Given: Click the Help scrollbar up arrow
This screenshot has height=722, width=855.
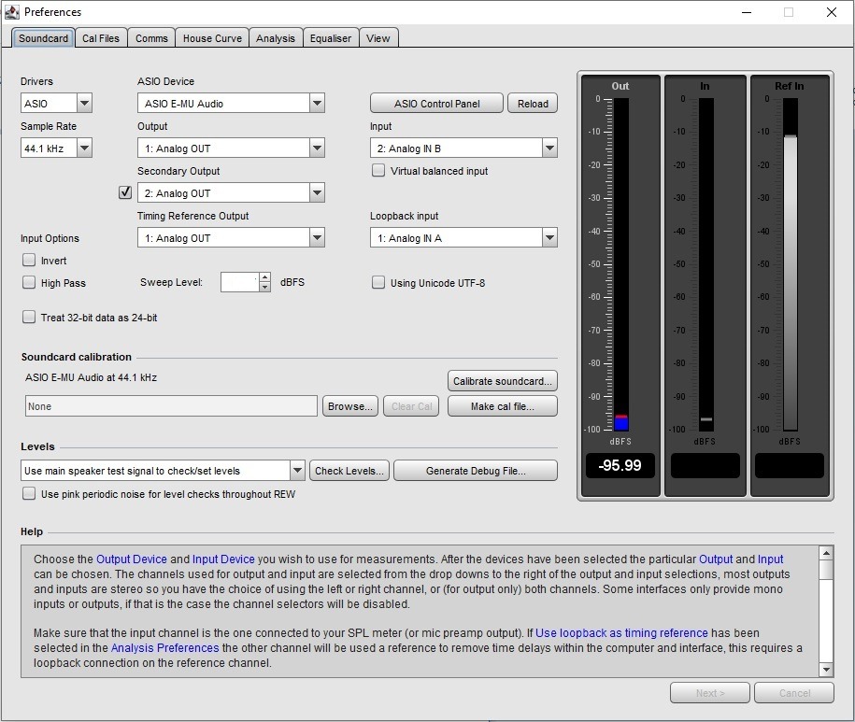Looking at the screenshot, I should [x=826, y=553].
